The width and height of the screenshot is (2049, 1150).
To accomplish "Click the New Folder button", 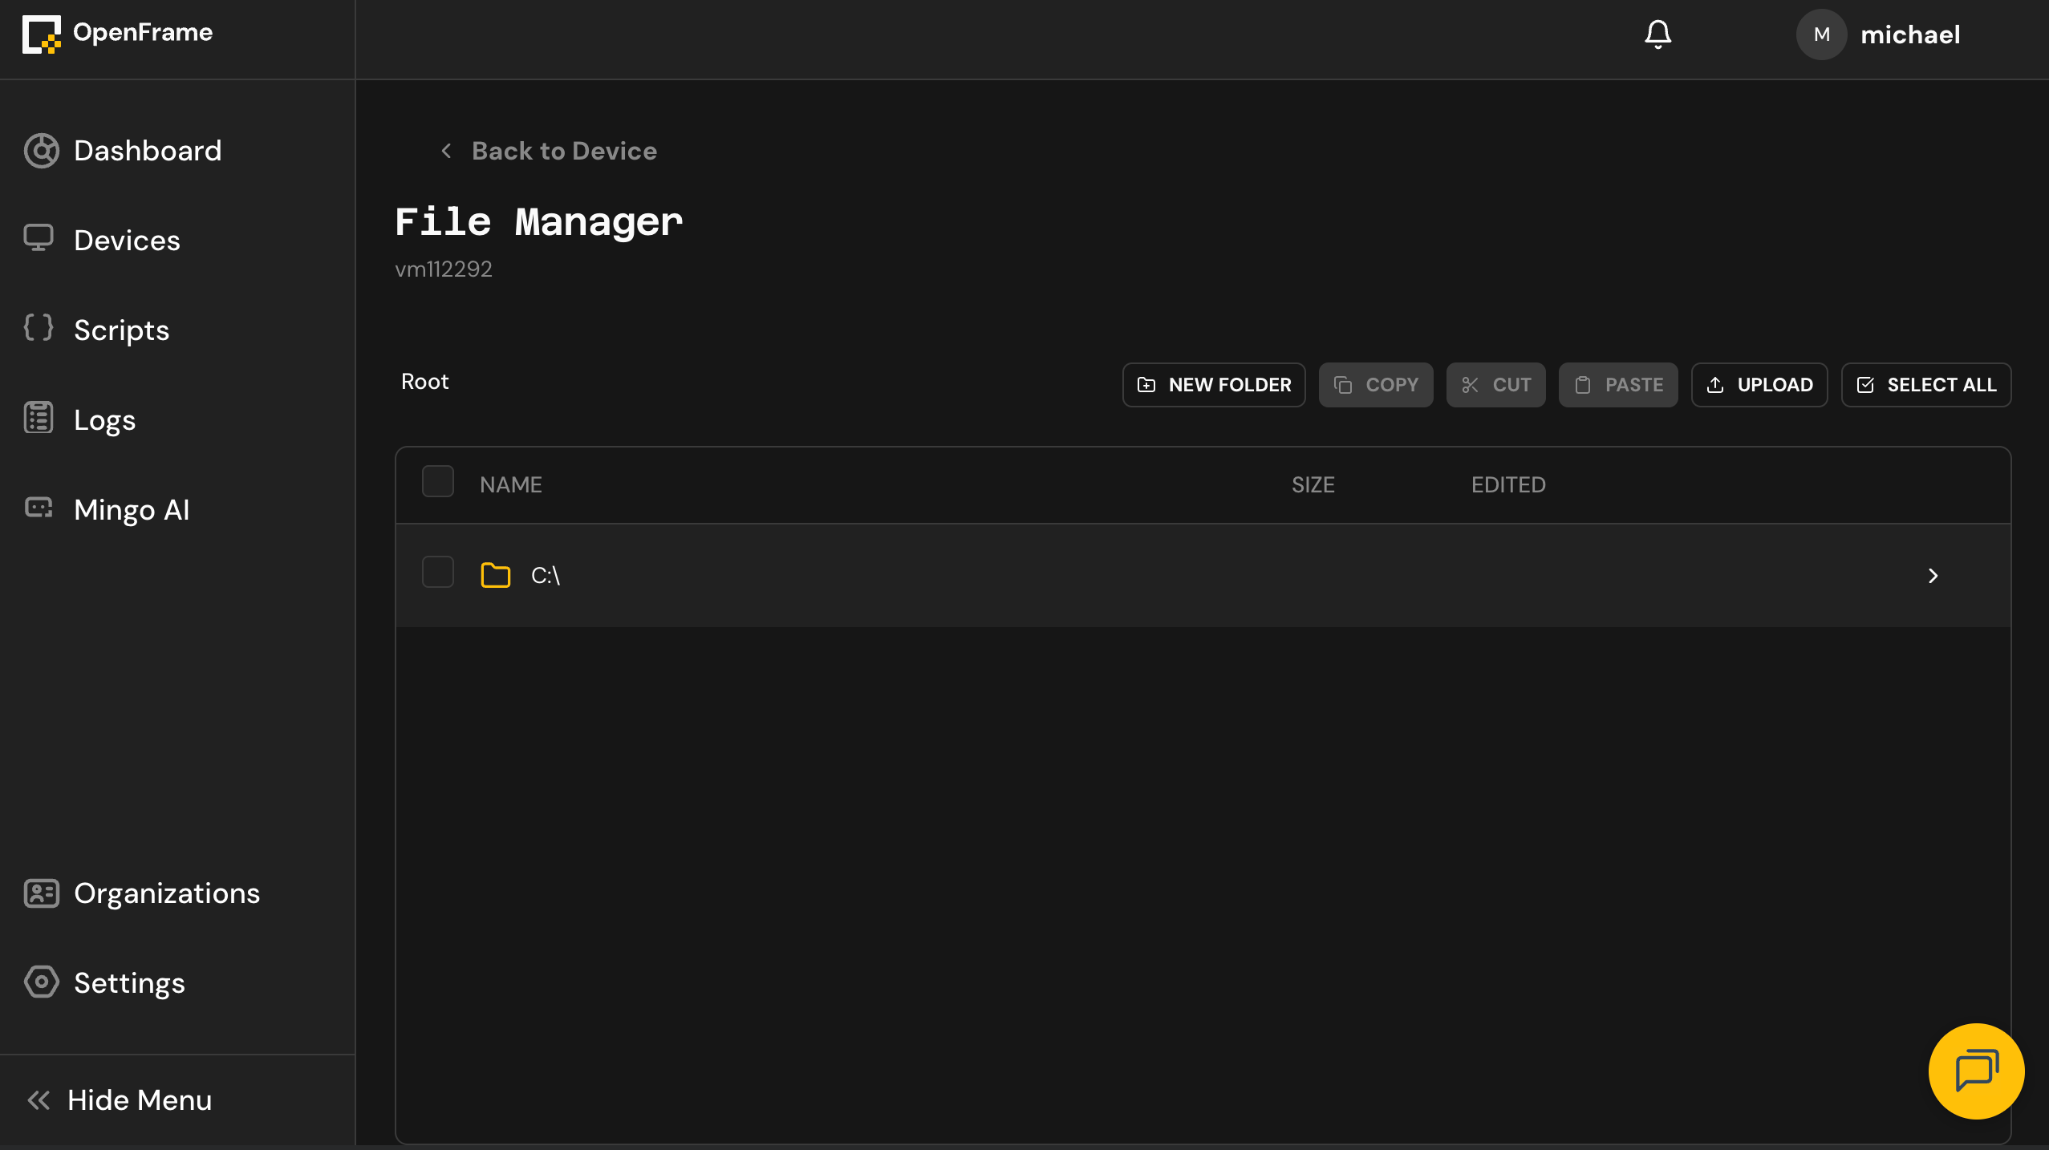I will click(x=1214, y=385).
